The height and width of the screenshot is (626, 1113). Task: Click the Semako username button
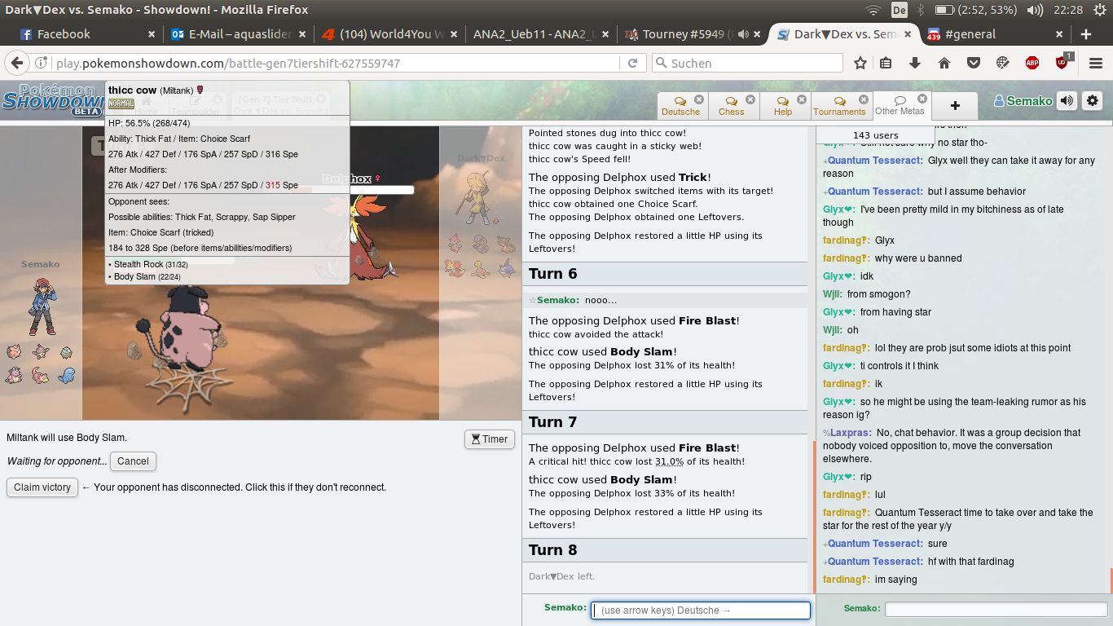pyautogui.click(x=1023, y=101)
